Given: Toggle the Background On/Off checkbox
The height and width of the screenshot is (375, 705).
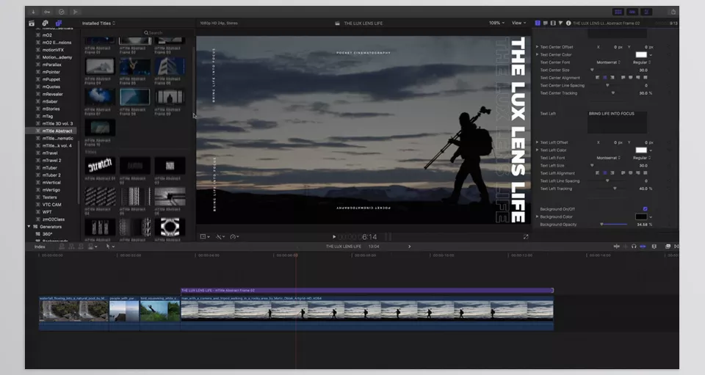Looking at the screenshot, I should click(x=646, y=209).
